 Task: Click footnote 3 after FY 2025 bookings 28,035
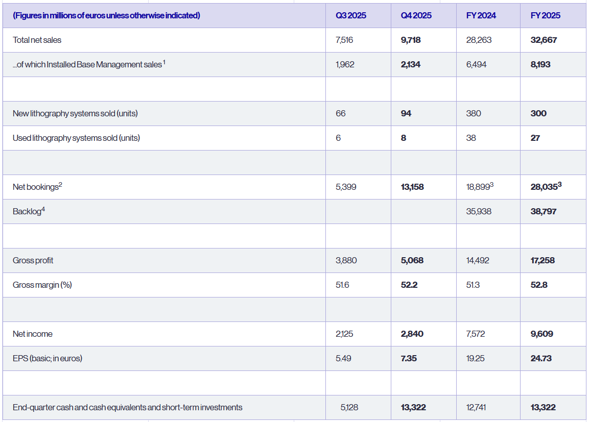pyautogui.click(x=560, y=185)
